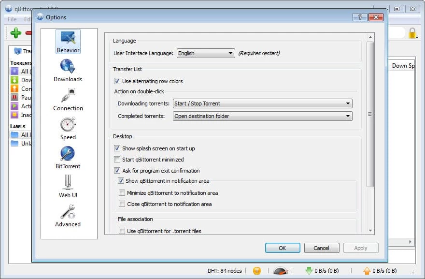
Task: Enable Start qBittorrent minimized
Action: (117, 160)
